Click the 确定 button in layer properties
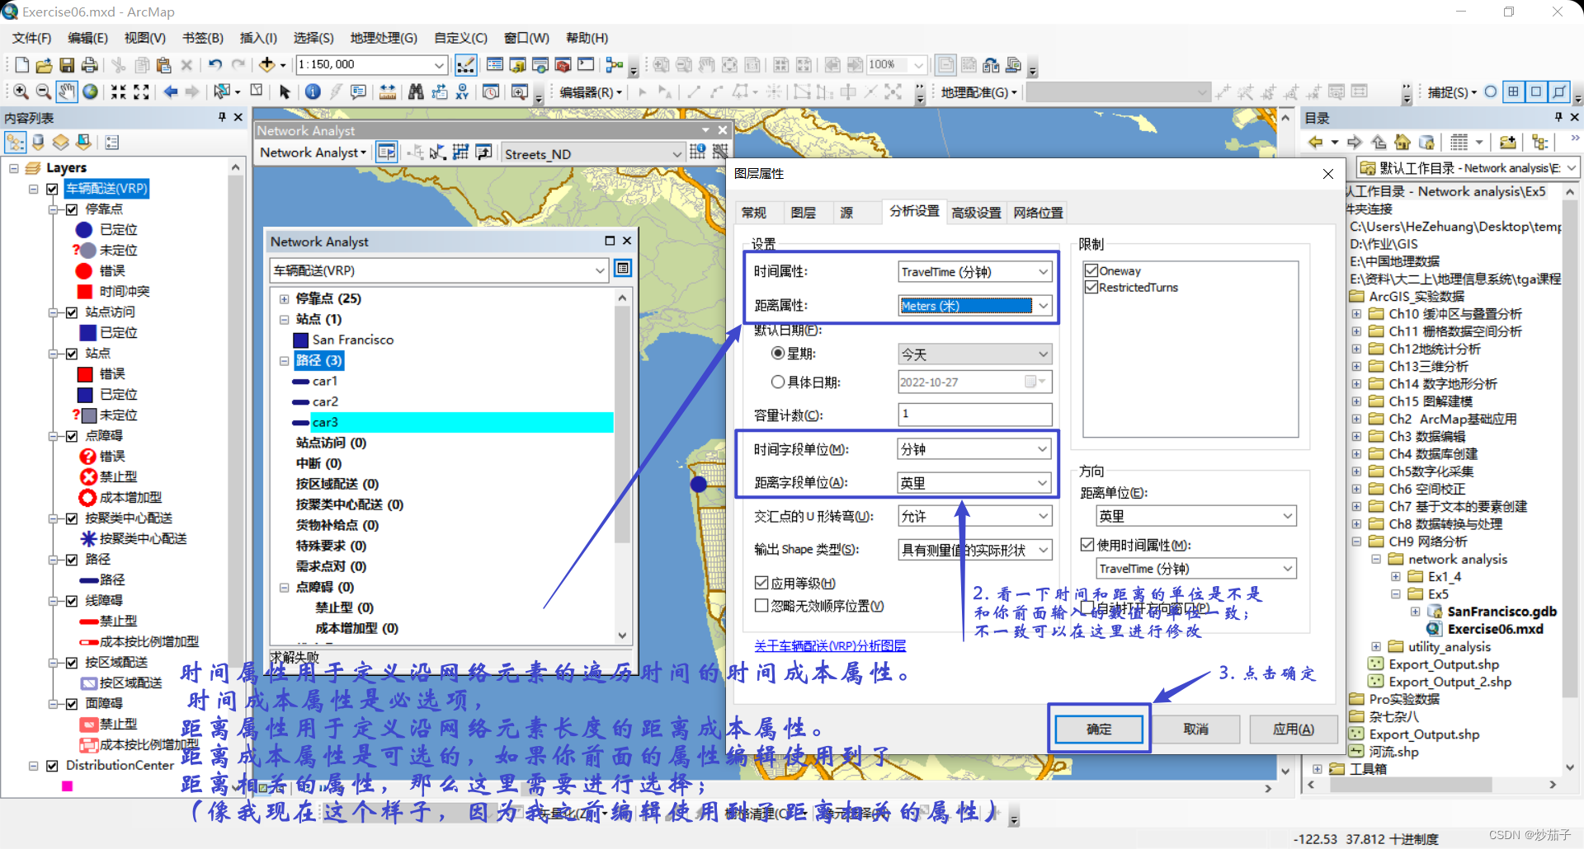The height and width of the screenshot is (849, 1584). (x=1098, y=729)
